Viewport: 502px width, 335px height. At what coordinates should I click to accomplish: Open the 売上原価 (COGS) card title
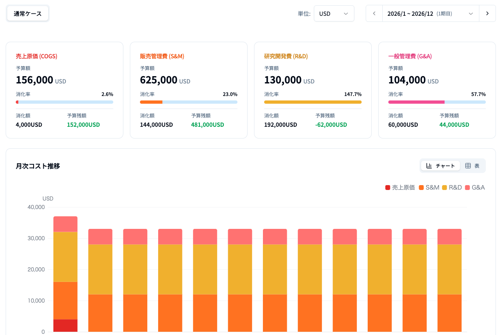click(36, 56)
